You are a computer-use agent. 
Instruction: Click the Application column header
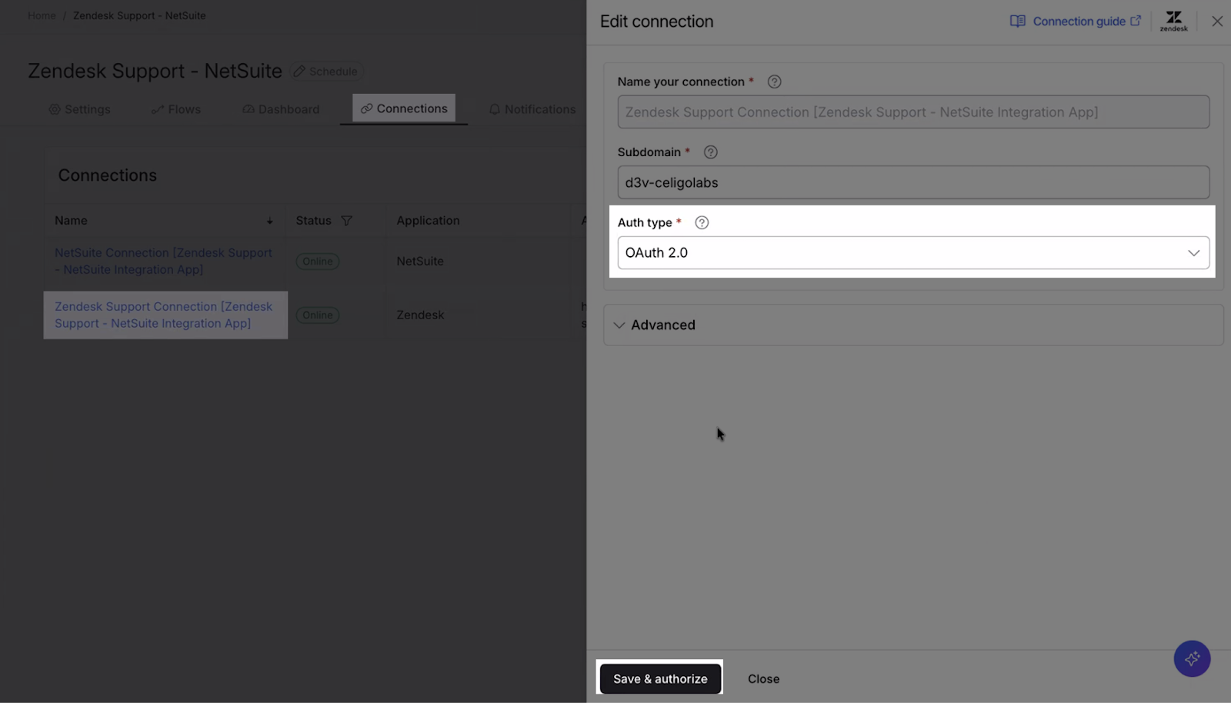pyautogui.click(x=428, y=221)
